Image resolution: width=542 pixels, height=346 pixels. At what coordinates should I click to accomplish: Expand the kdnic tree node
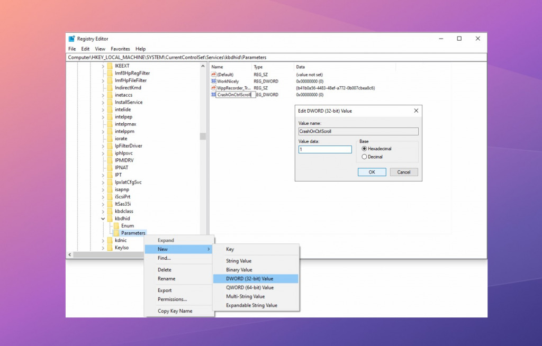[103, 241]
